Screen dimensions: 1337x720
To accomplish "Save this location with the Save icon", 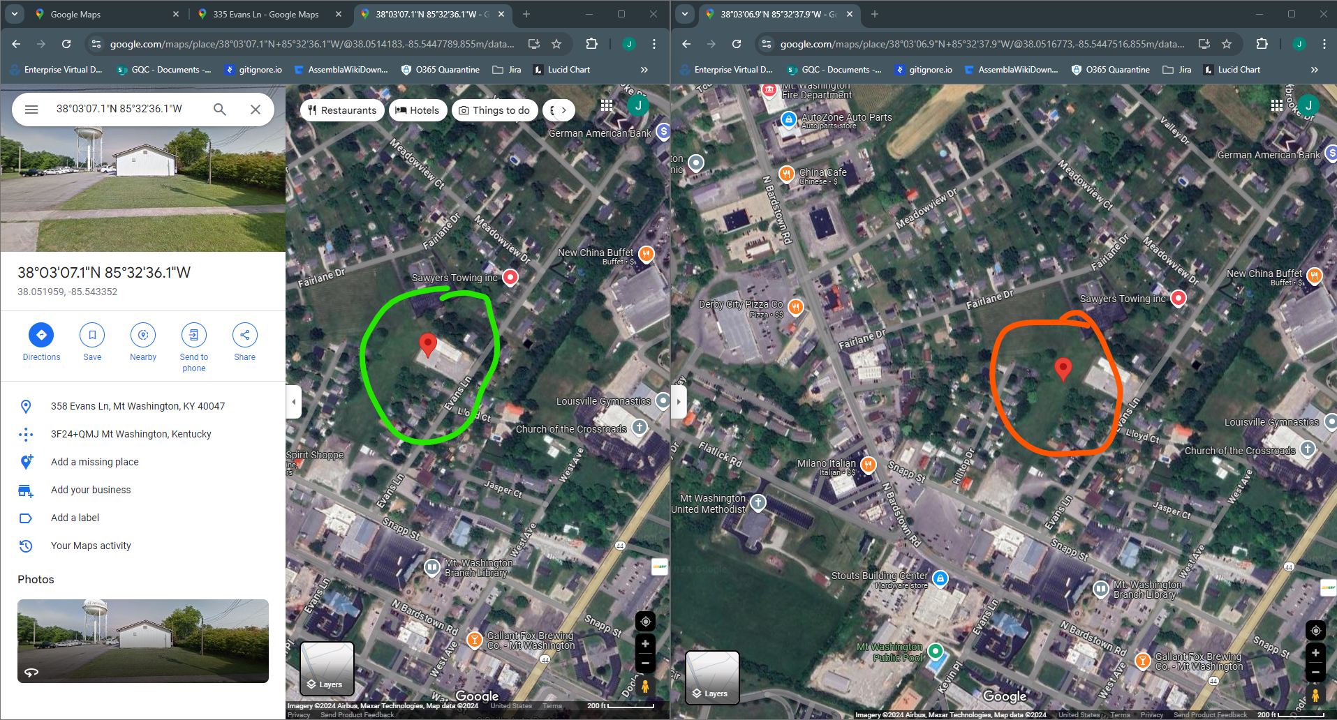I will (x=92, y=335).
